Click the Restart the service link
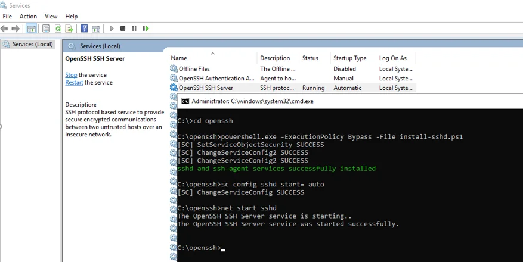The image size is (523, 262). pyautogui.click(x=74, y=83)
